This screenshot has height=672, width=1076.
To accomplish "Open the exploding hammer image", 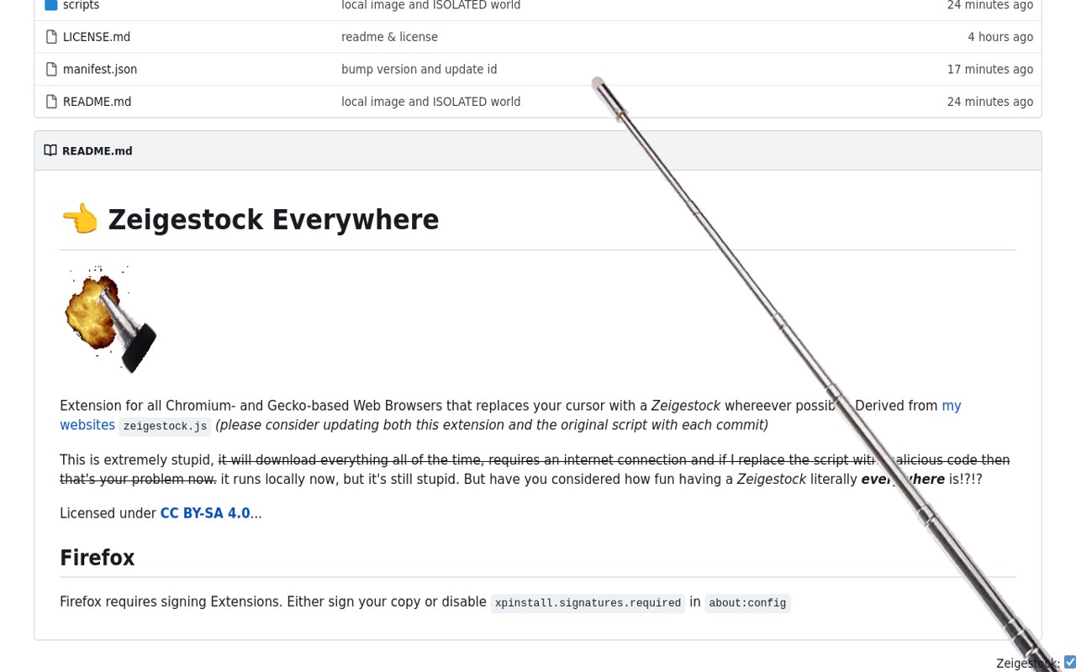I will tap(109, 318).
